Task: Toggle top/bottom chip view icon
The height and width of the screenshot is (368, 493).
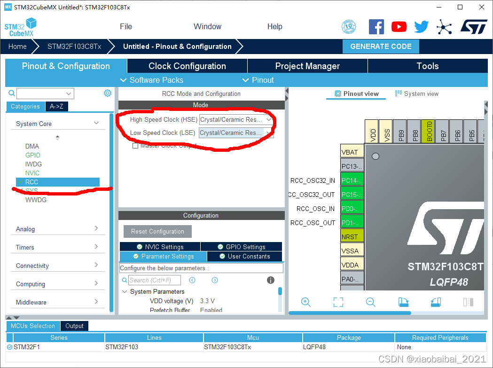Action: point(468,302)
